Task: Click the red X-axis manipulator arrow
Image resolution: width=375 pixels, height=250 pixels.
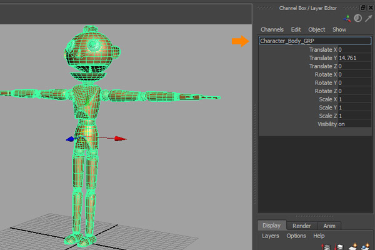Action: [119, 139]
